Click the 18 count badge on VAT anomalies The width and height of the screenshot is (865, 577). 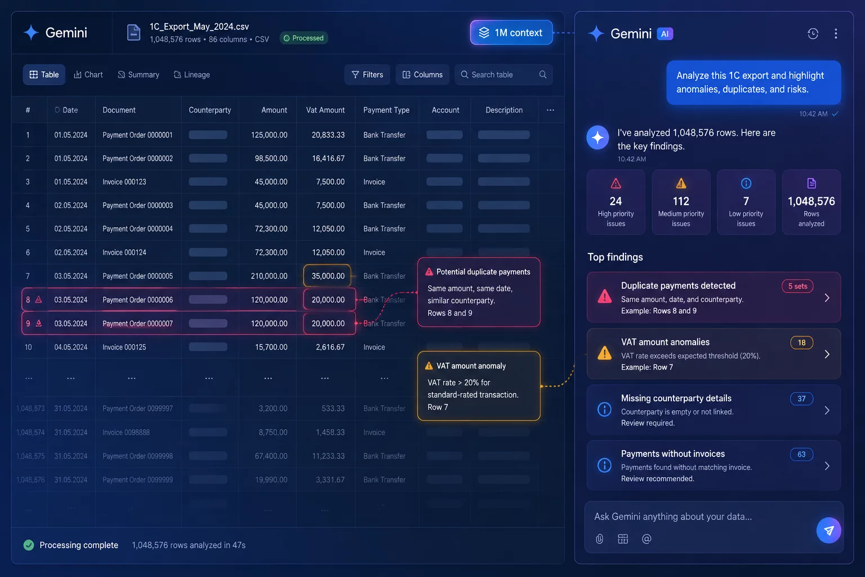pos(802,343)
